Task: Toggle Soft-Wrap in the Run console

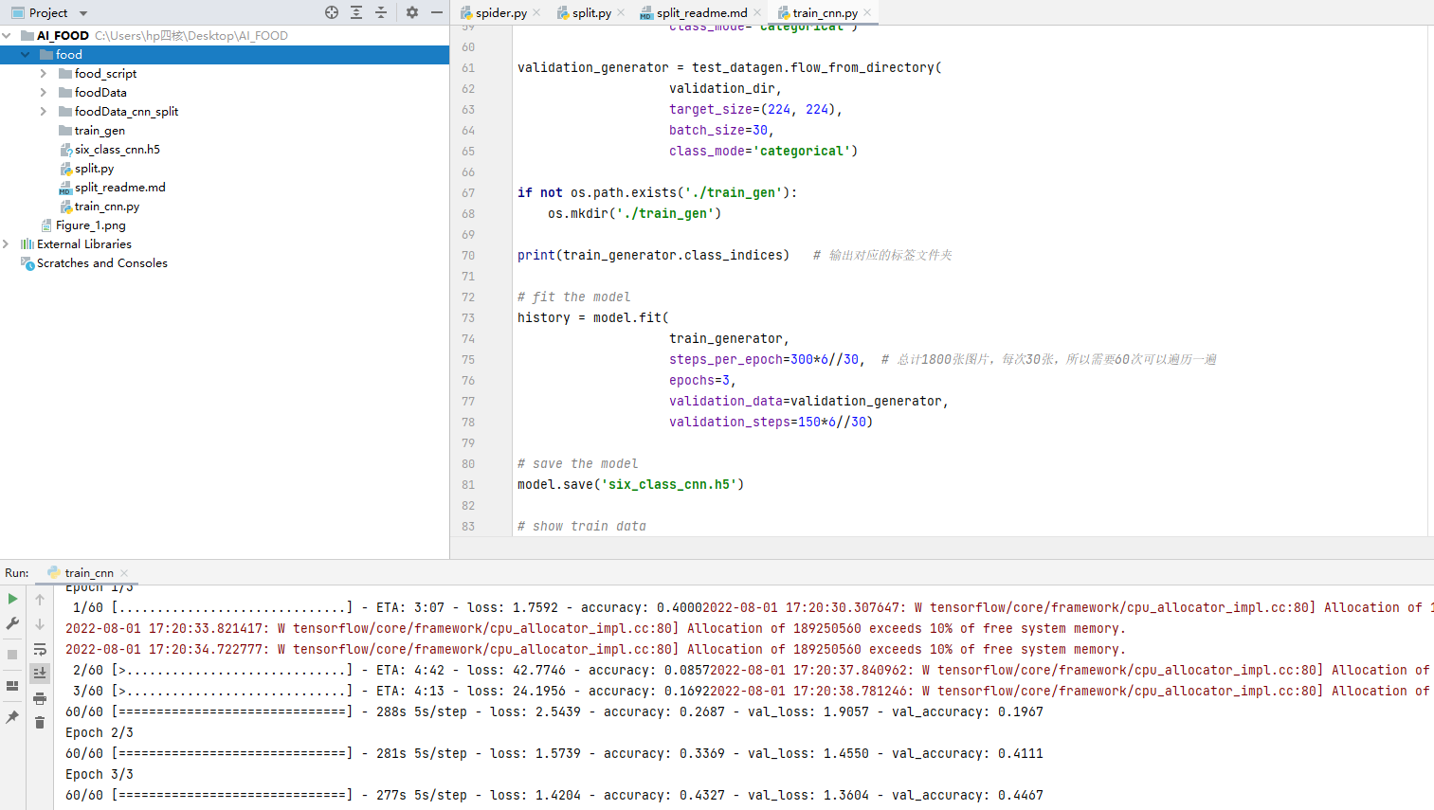Action: click(40, 649)
